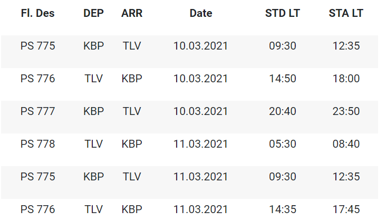Select the date cell for flight PS 777

tap(201, 111)
